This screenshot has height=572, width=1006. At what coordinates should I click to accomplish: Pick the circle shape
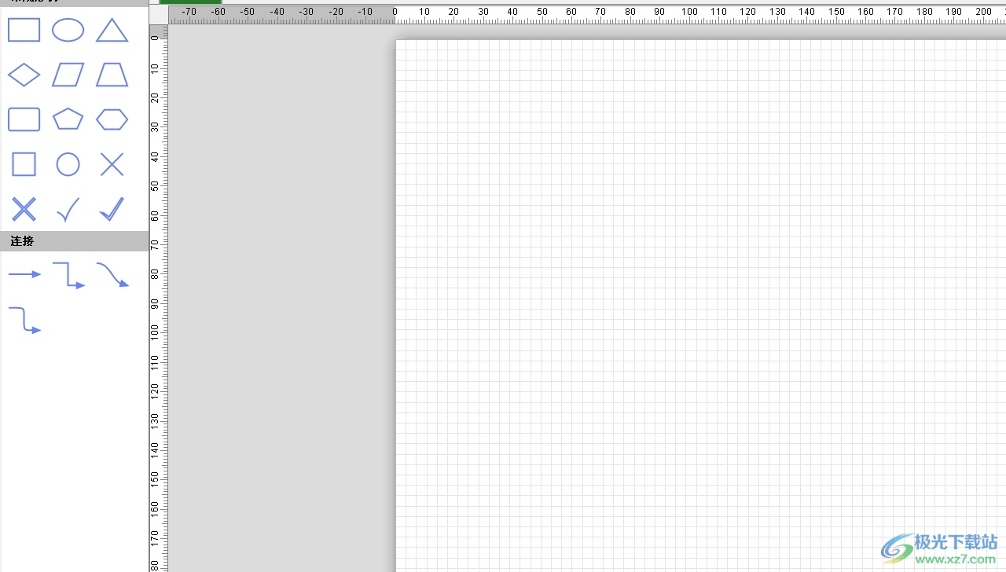[x=68, y=164]
